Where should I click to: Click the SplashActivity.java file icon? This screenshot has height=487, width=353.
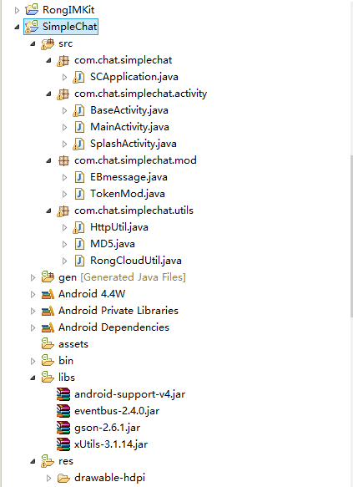coord(78,144)
